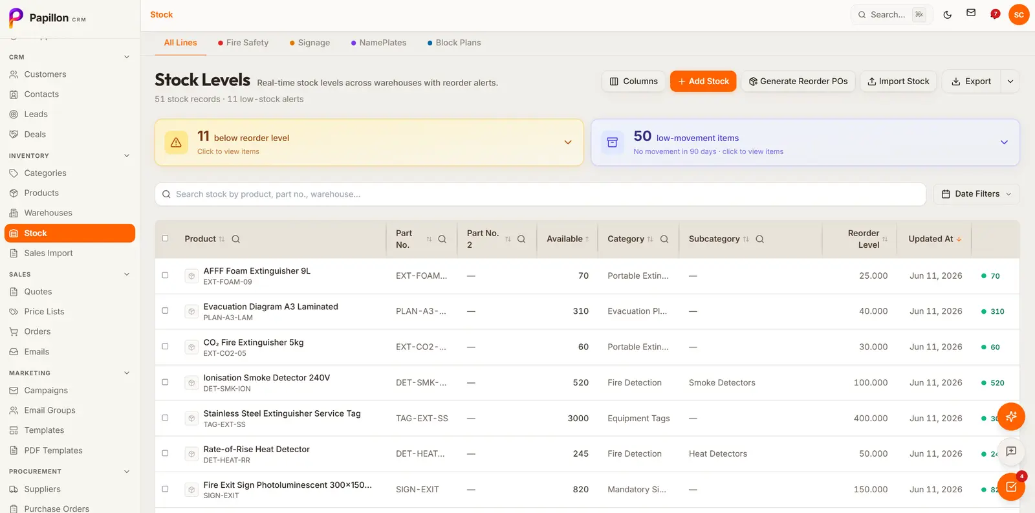Check the CO₂ Fire Extinguisher 5kg row
The height and width of the screenshot is (513, 1035).
point(165,347)
